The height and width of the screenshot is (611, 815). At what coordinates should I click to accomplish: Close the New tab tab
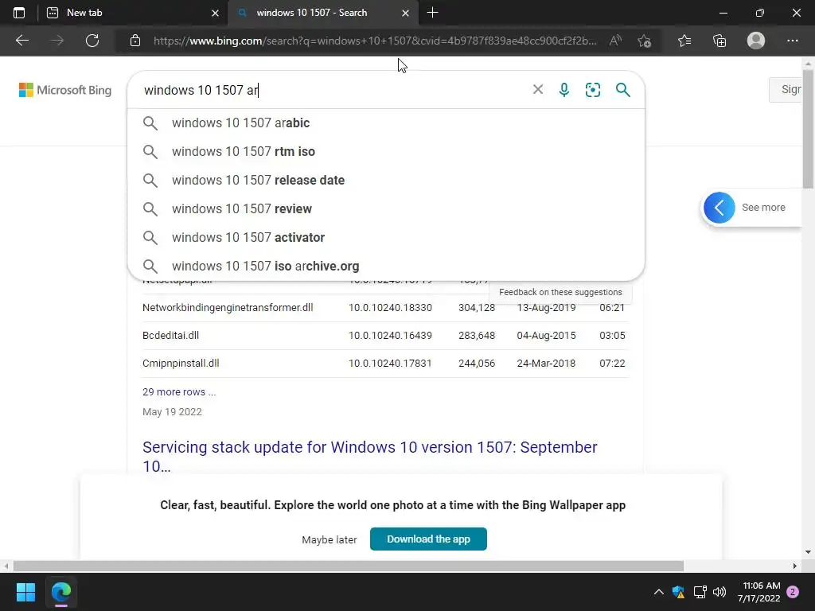(215, 13)
